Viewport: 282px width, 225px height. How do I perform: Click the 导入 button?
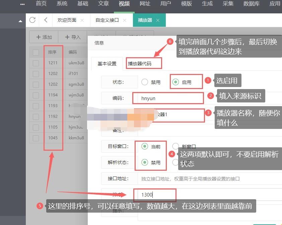pos(73,37)
